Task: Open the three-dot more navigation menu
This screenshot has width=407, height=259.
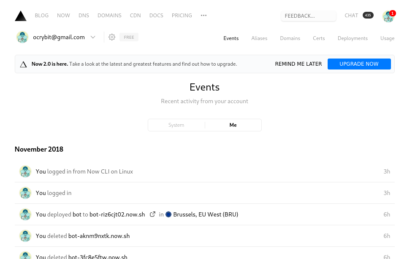Action: tap(204, 16)
